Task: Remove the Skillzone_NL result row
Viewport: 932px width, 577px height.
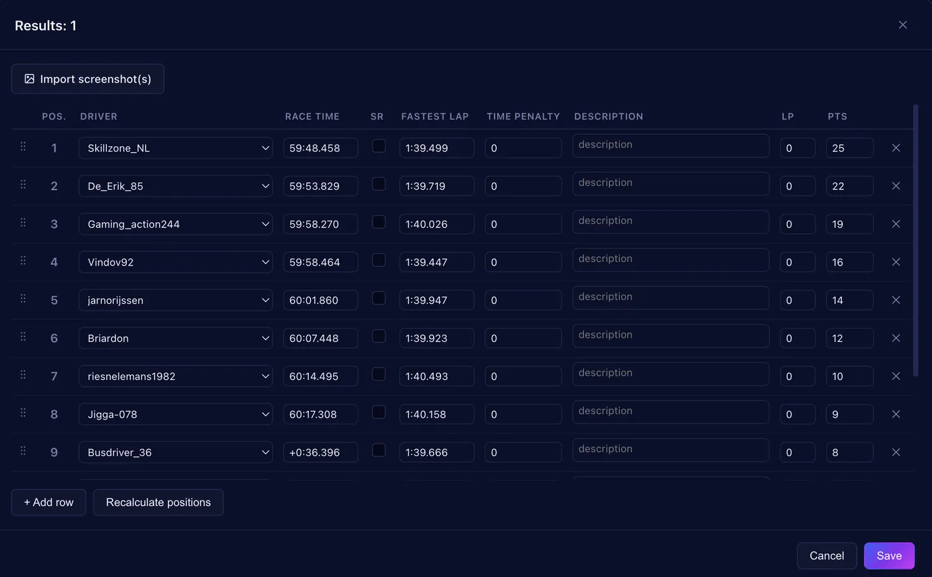Action: 896,148
